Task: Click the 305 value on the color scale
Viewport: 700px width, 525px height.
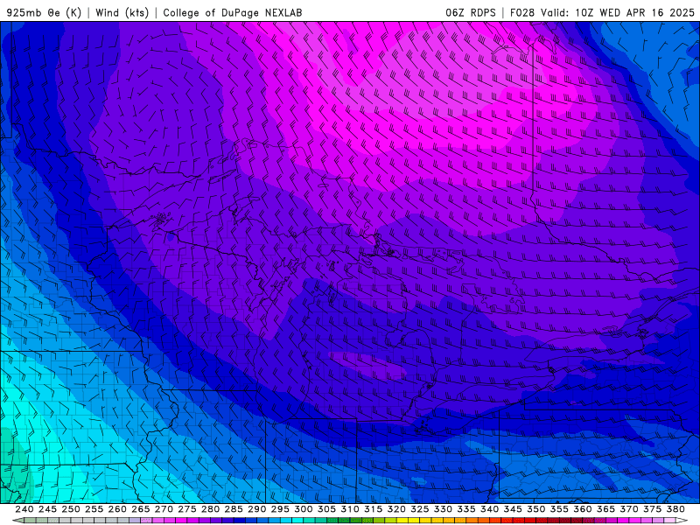Action: pyautogui.click(x=326, y=509)
